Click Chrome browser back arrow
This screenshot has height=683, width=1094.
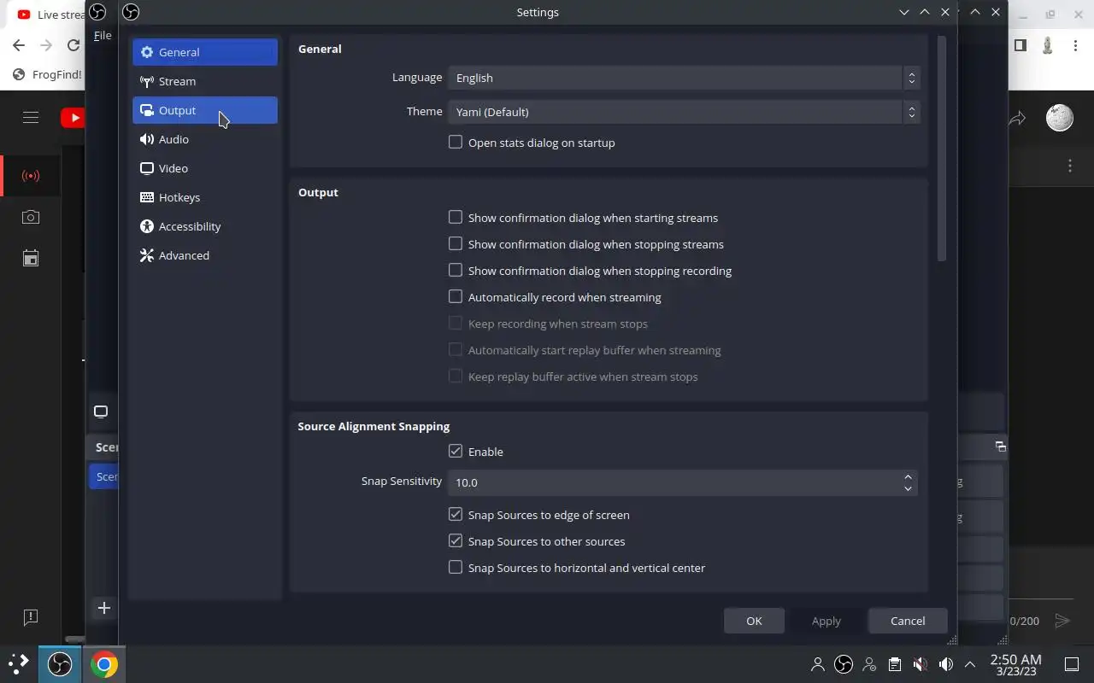(19, 45)
